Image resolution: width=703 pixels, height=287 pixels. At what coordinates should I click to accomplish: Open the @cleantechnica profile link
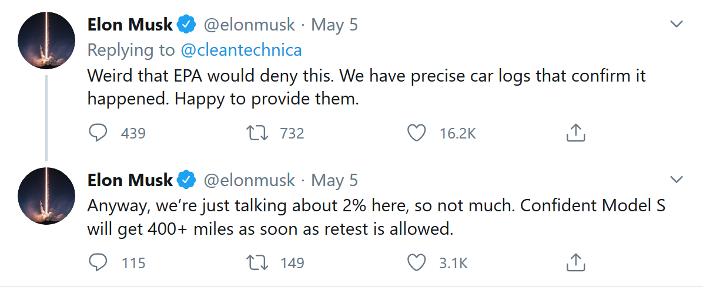pyautogui.click(x=241, y=50)
